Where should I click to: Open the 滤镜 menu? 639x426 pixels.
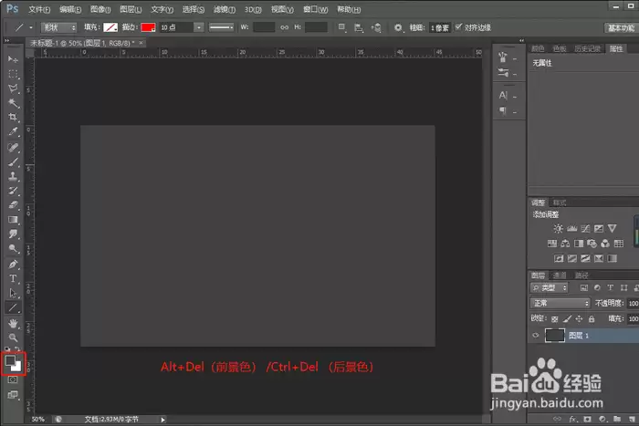225,9
